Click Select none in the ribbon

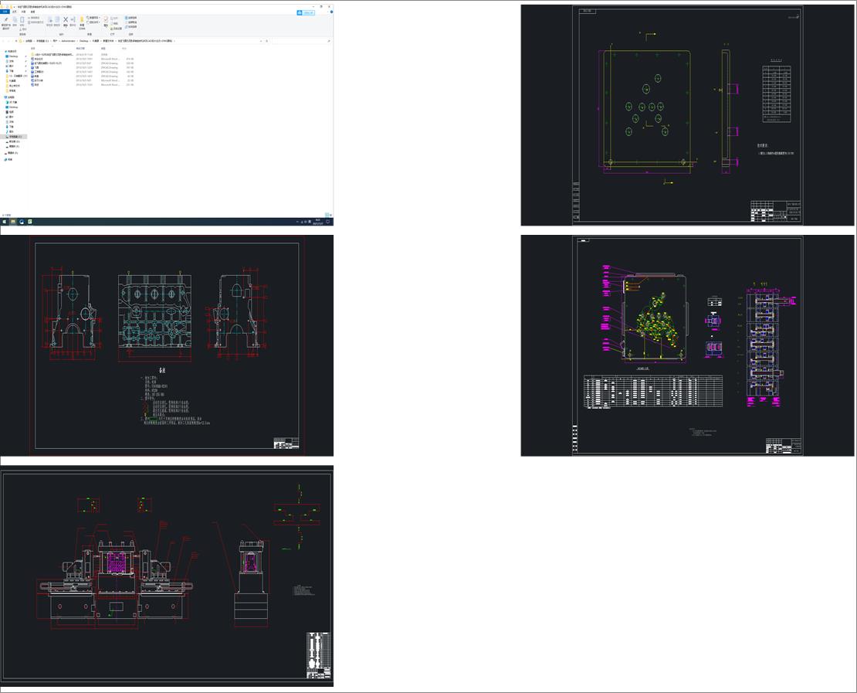pos(131,22)
